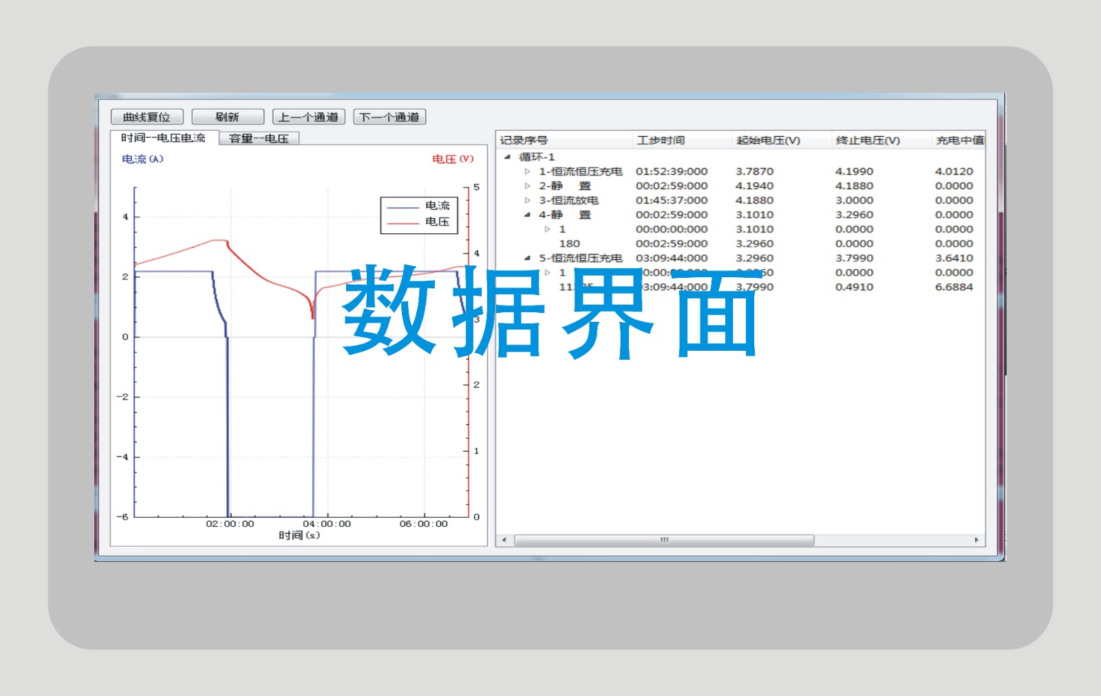Click the horizontal scrollbar's right arrow
The width and height of the screenshot is (1101, 696).
point(976,540)
